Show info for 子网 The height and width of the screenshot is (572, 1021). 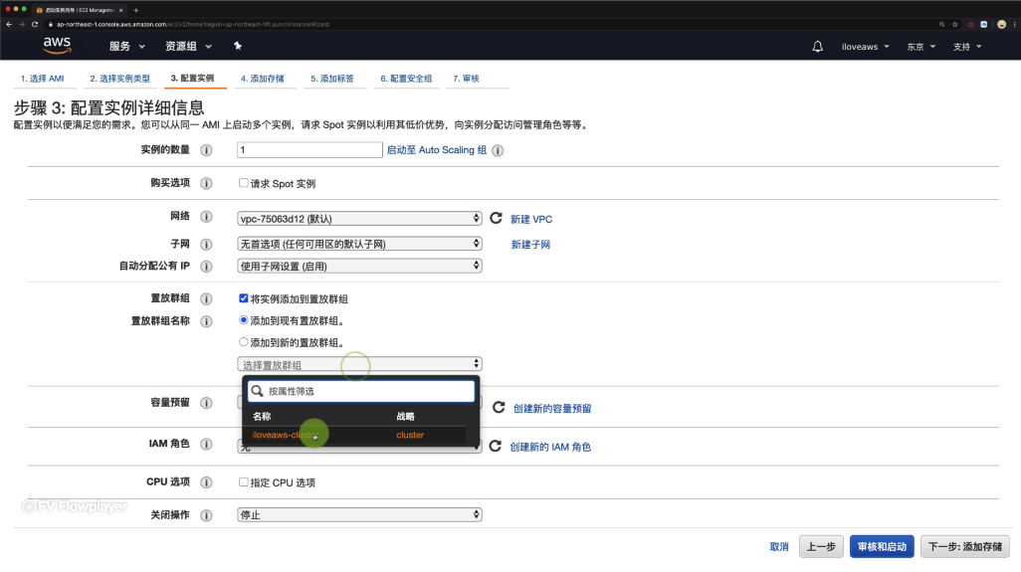point(206,245)
